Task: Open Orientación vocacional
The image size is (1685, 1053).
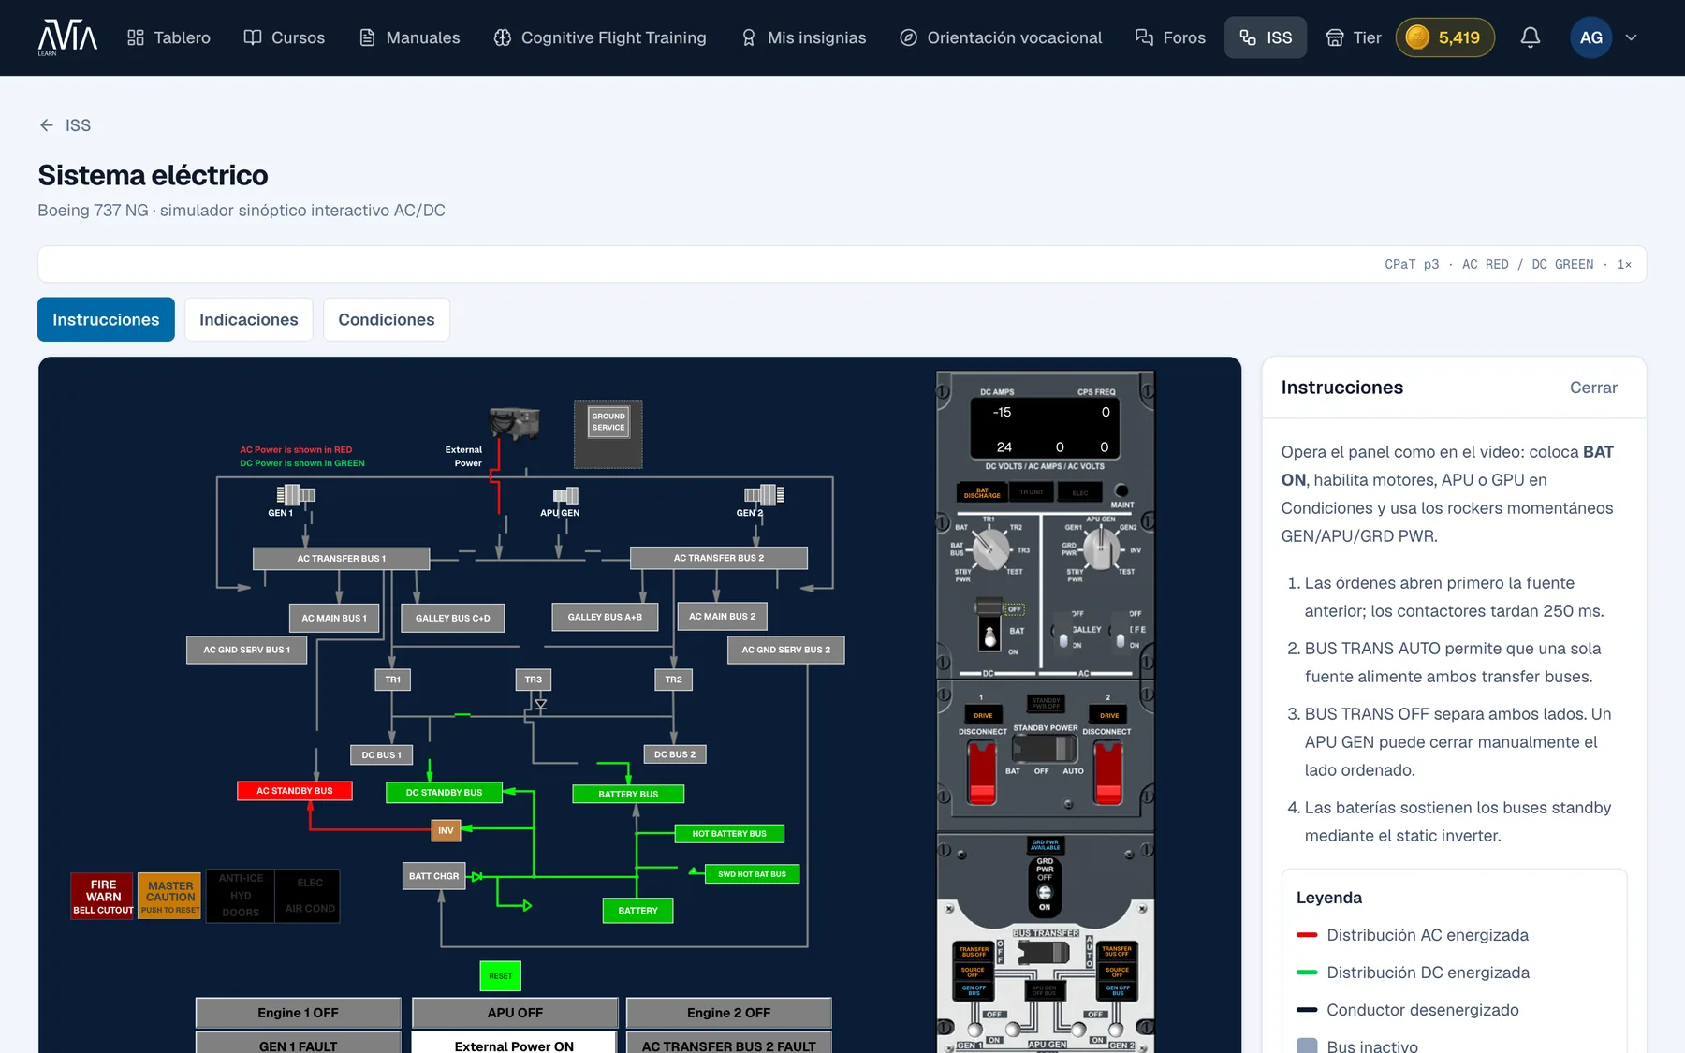Action: click(x=1001, y=37)
